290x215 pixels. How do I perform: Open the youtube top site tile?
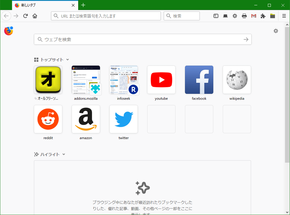click(161, 80)
